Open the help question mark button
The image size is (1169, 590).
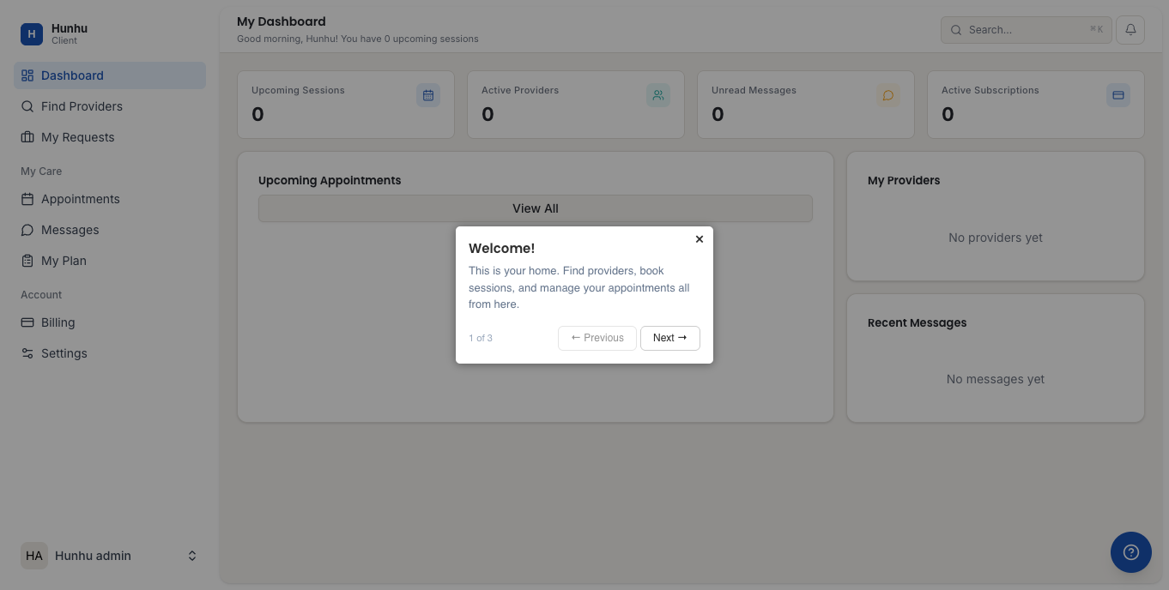1131,552
